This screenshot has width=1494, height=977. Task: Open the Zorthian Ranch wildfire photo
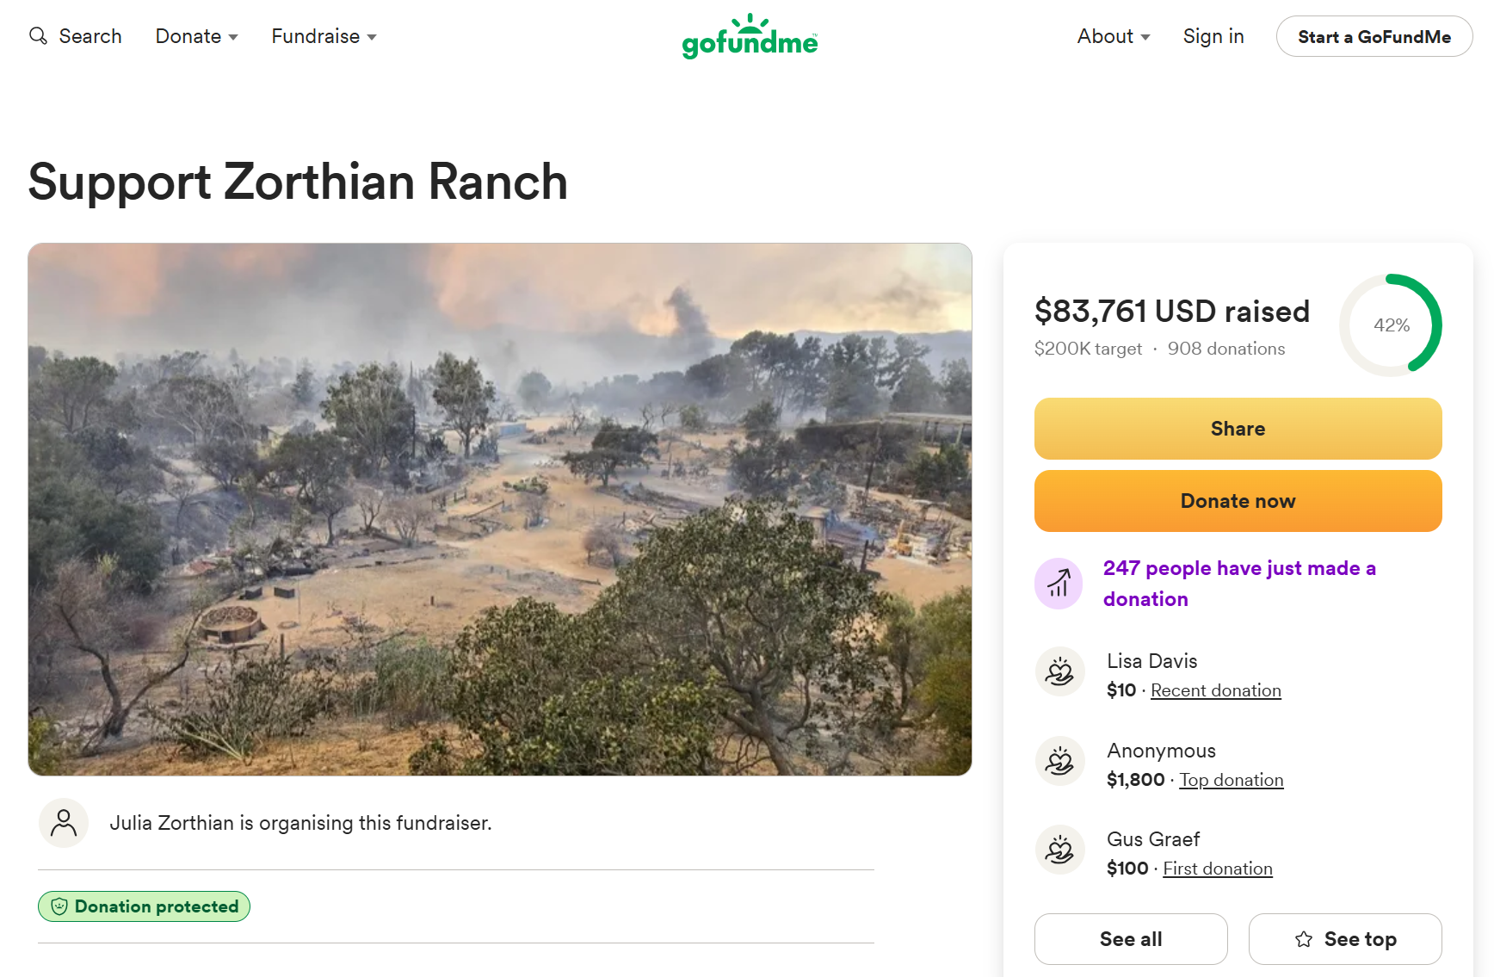500,510
